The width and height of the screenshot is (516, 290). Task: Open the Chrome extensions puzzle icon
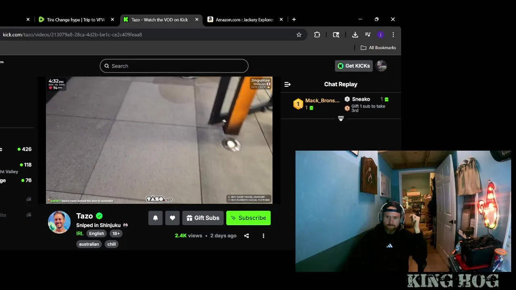[x=317, y=35]
